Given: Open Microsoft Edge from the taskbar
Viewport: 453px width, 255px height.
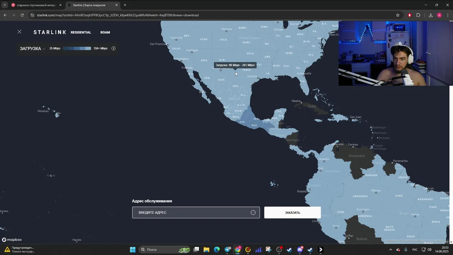Looking at the screenshot, I should click(217, 250).
